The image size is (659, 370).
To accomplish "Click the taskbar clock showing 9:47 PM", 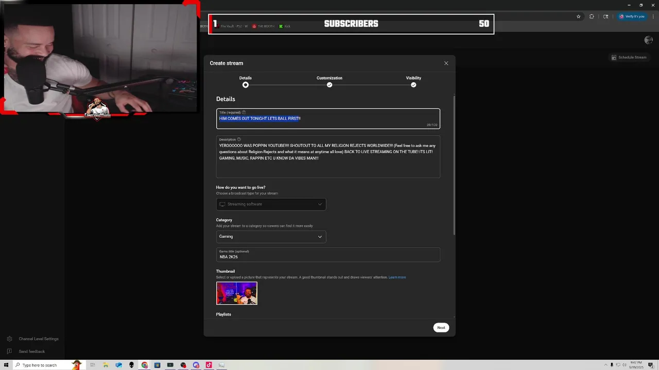I will tap(637, 365).
